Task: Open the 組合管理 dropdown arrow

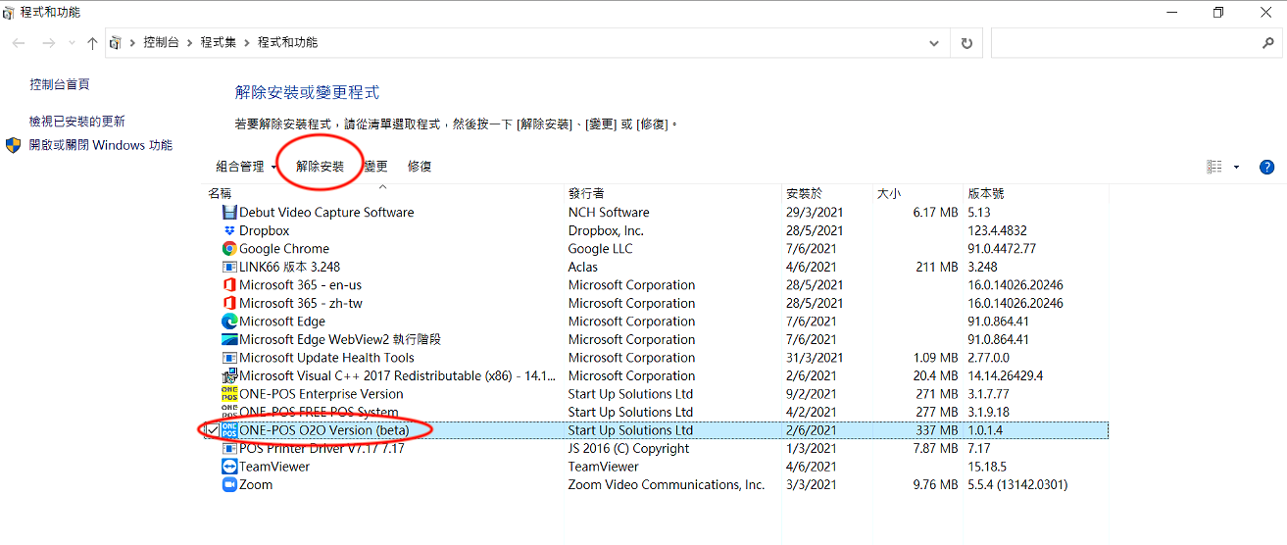Action: pyautogui.click(x=273, y=167)
